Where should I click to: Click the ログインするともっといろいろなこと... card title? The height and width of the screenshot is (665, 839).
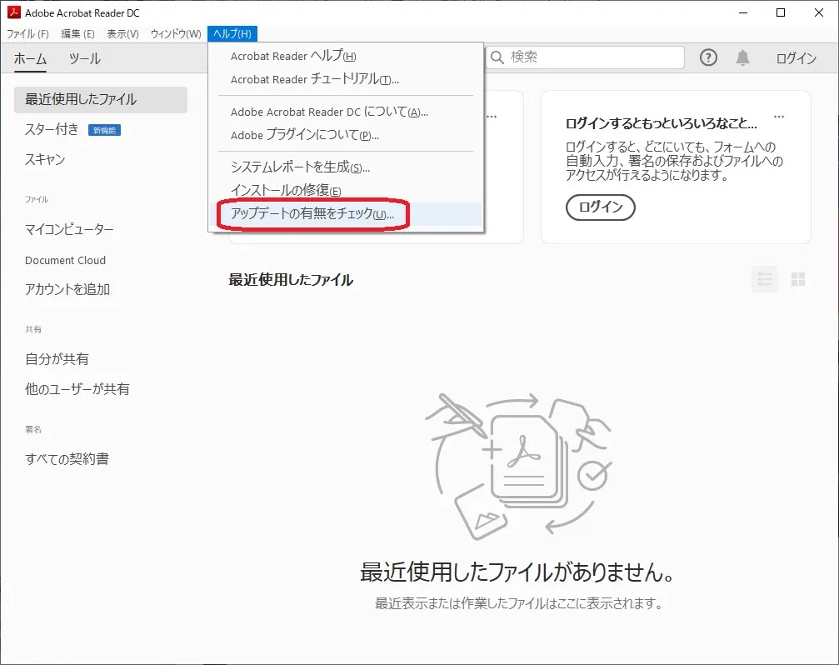click(662, 123)
